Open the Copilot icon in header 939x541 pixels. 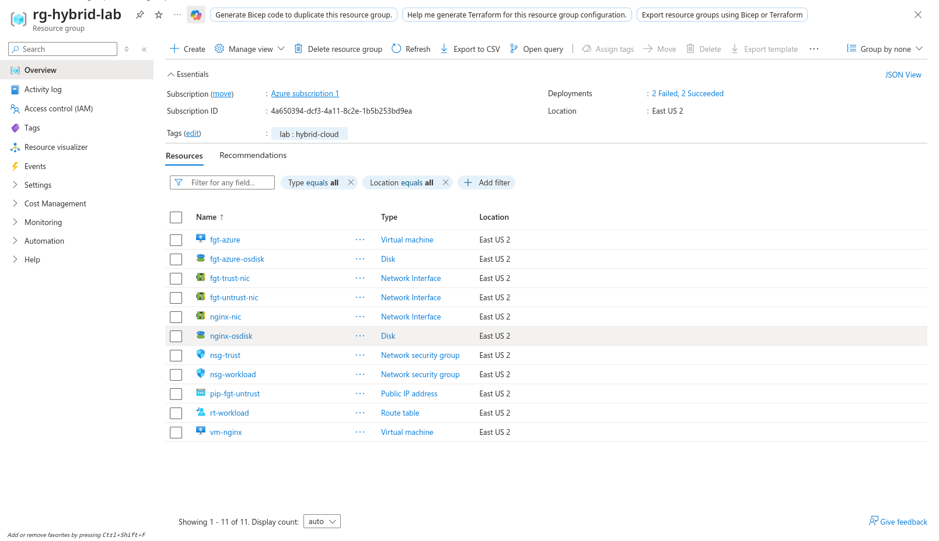(196, 15)
